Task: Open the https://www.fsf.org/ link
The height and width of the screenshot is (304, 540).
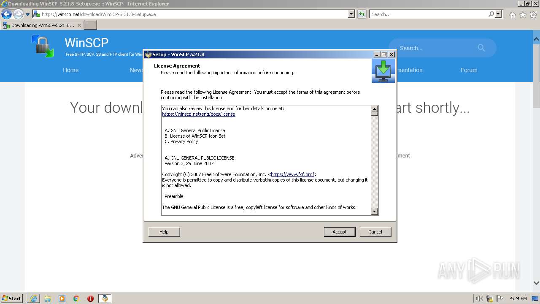Action: 292,174
